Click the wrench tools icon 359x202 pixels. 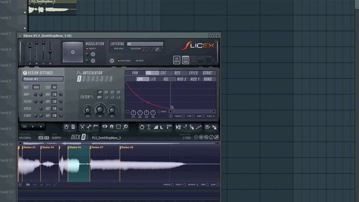(x=89, y=127)
